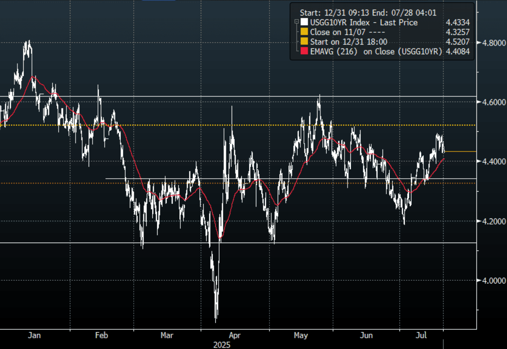Click the yellow swatch beside Close on 11/07

(304, 32)
